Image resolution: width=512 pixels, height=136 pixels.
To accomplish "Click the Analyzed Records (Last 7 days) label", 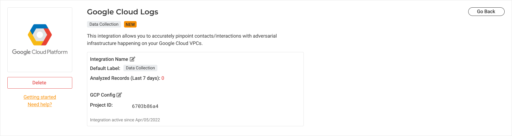I will (x=125, y=78).
